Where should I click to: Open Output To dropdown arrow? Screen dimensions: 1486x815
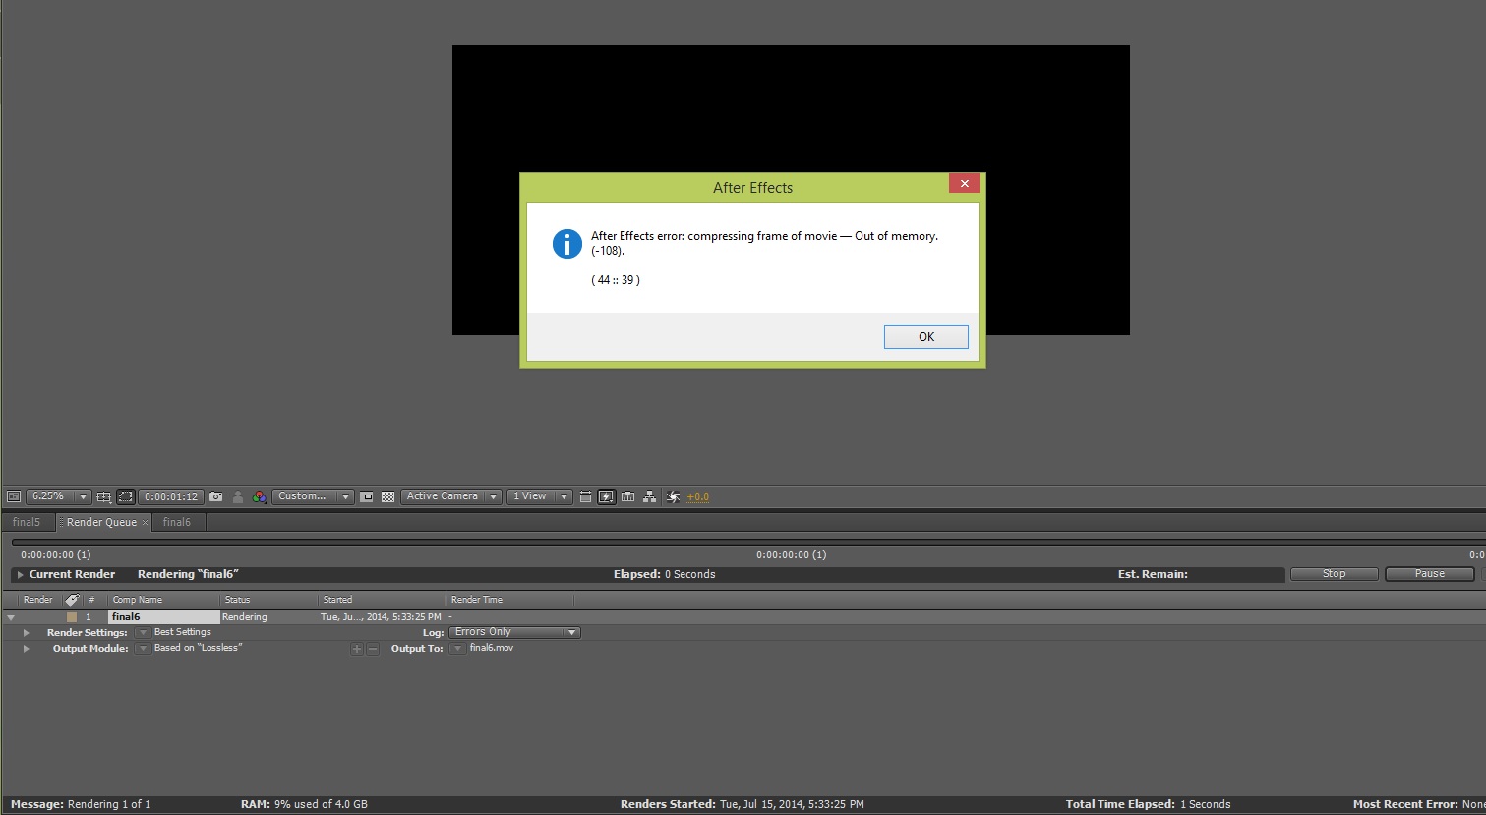tap(457, 649)
